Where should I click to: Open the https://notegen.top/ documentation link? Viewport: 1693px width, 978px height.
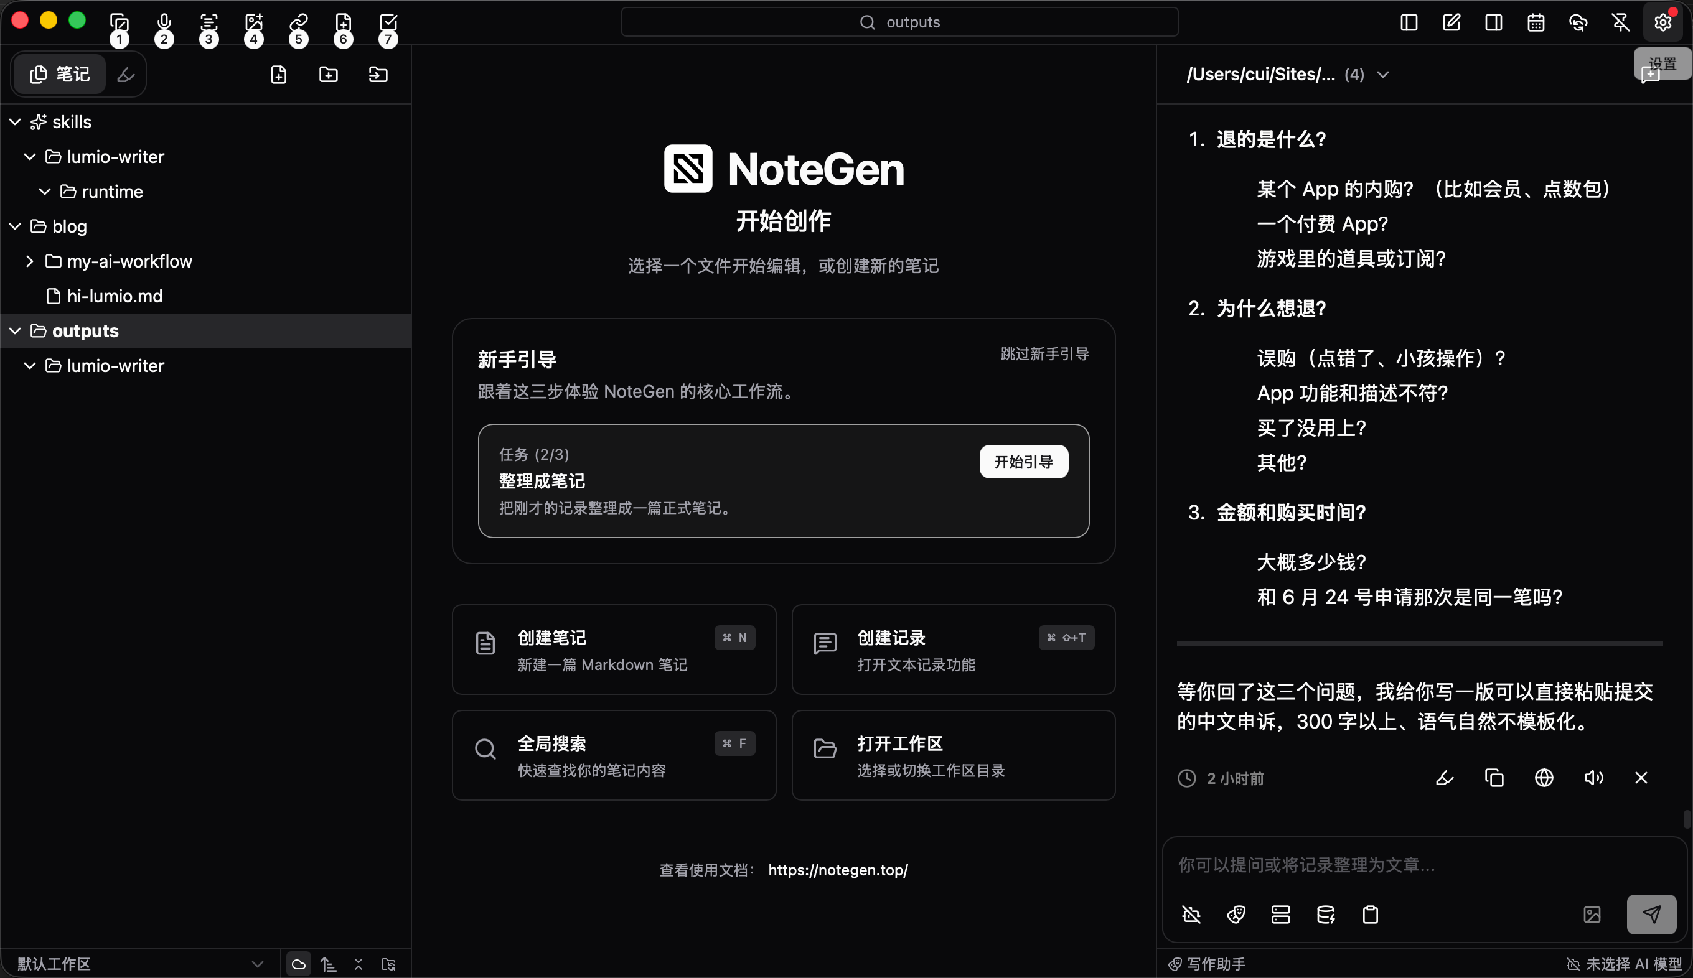coord(838,870)
